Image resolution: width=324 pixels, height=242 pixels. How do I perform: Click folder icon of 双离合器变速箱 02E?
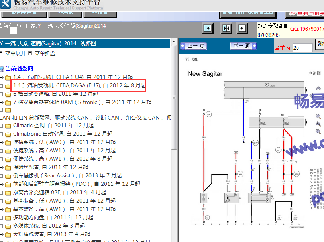8,193
